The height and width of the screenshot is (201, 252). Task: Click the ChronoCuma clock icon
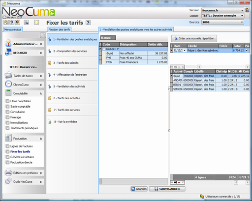[x=8, y=84]
